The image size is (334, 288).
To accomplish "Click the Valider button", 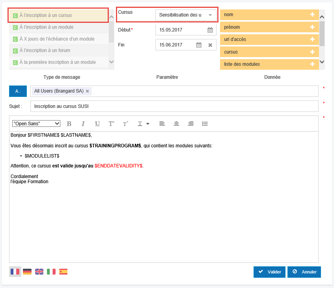I will click(x=269, y=272).
